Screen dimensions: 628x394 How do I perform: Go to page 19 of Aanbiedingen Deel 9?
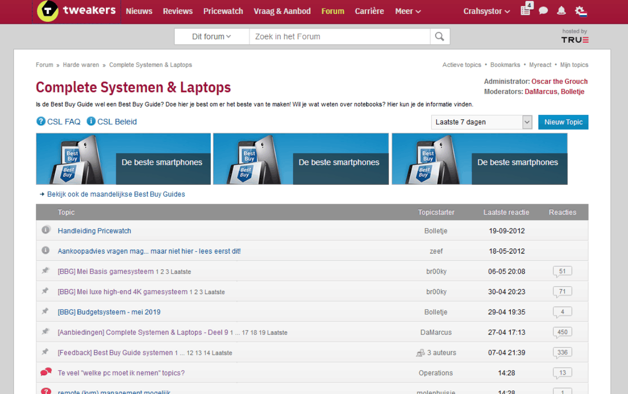(x=262, y=332)
